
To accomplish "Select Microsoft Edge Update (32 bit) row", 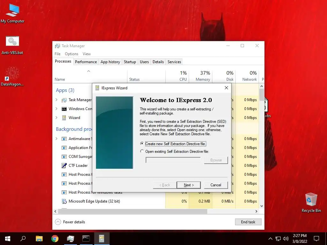I will pos(156,201).
